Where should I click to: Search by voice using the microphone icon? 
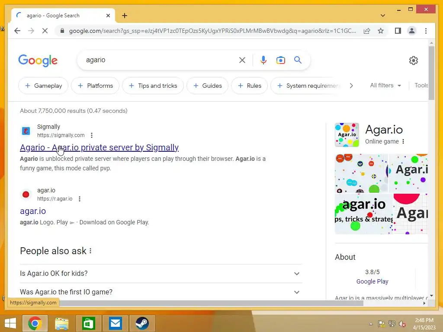tap(263, 60)
